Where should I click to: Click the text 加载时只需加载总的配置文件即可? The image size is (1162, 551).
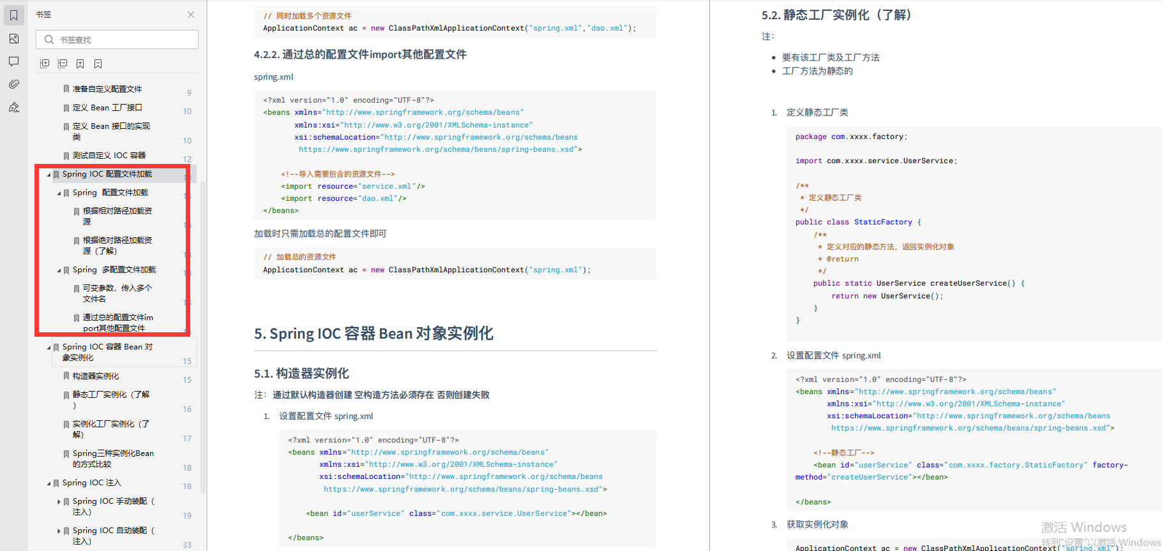(x=320, y=233)
